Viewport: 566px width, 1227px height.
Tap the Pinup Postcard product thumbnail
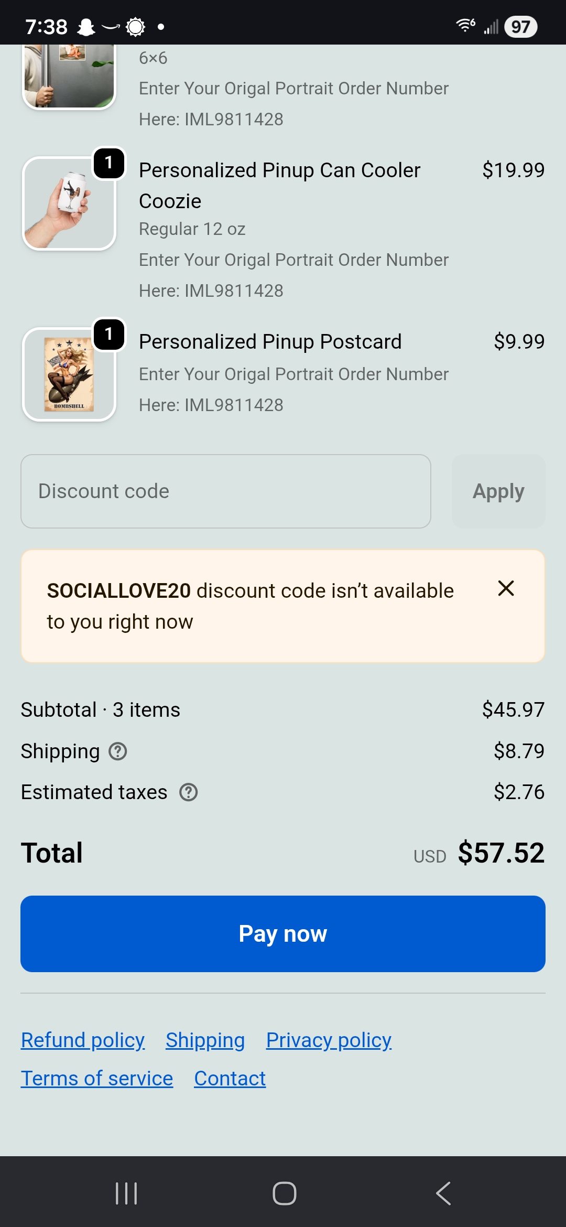pos(69,374)
